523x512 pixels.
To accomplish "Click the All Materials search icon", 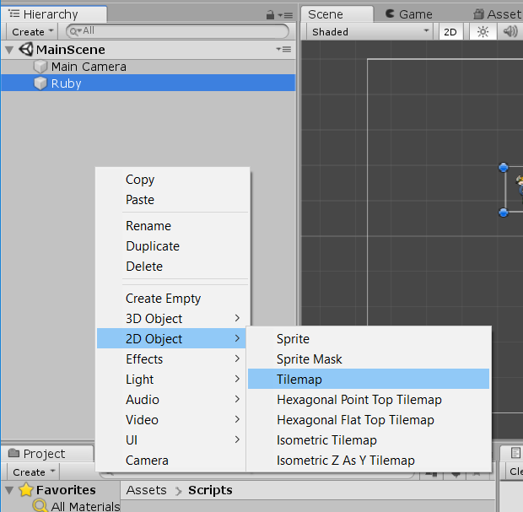I will (40, 506).
